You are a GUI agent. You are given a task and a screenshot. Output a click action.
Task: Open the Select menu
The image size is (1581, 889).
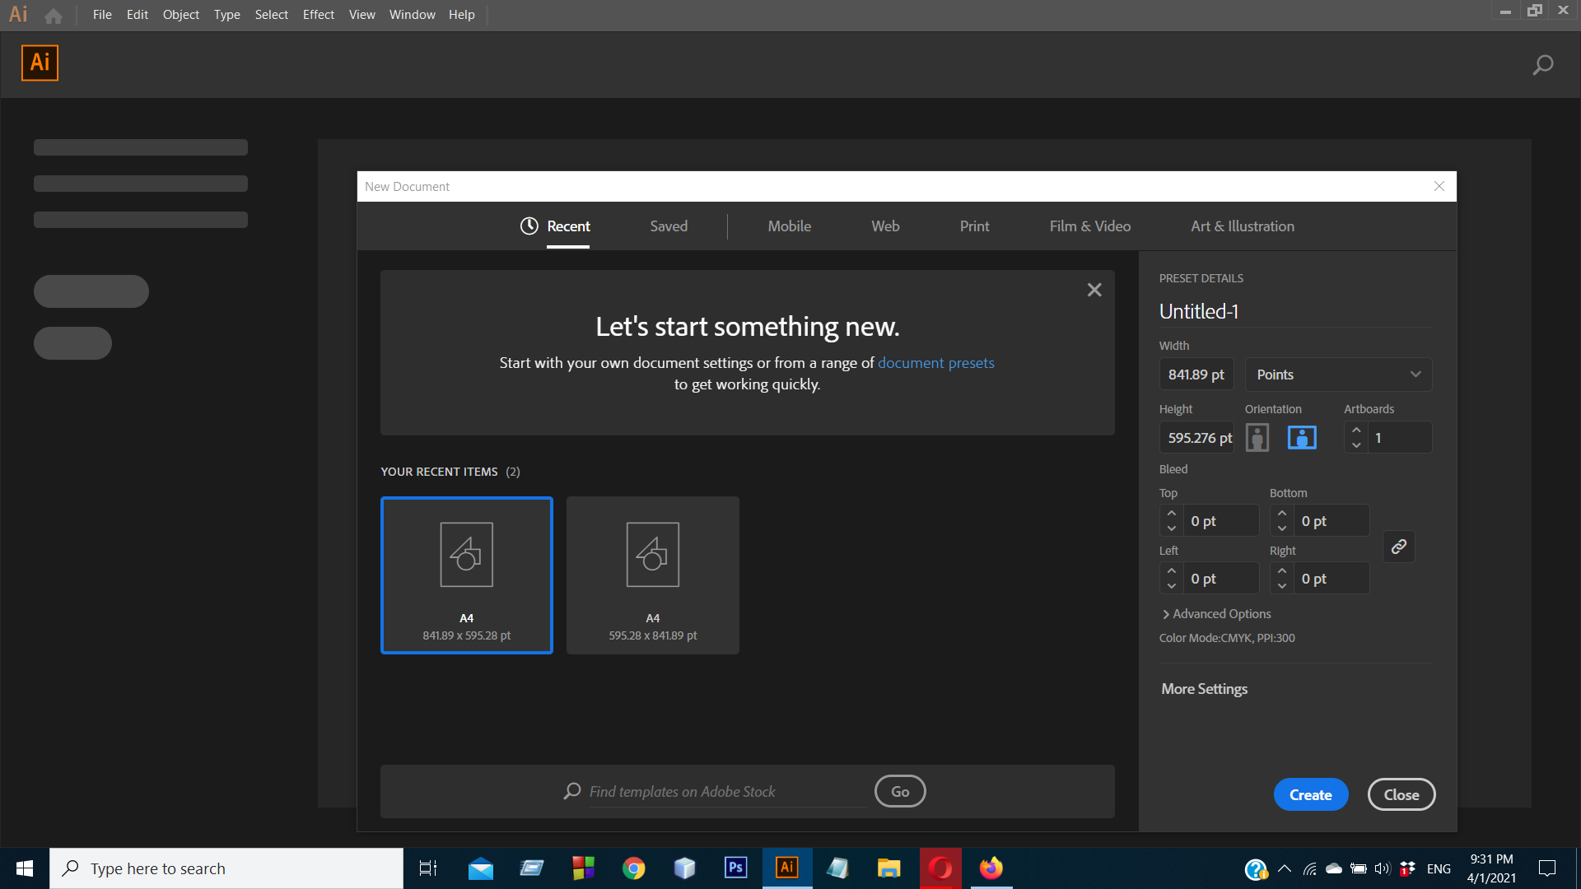[x=272, y=15]
